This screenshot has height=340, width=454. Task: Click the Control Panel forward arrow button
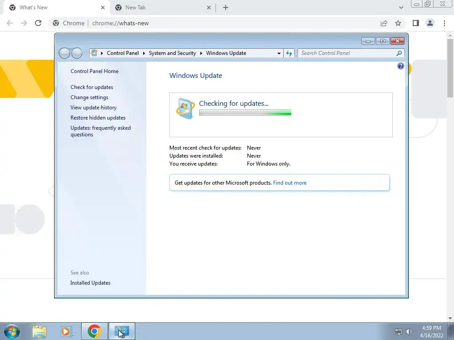[77, 53]
